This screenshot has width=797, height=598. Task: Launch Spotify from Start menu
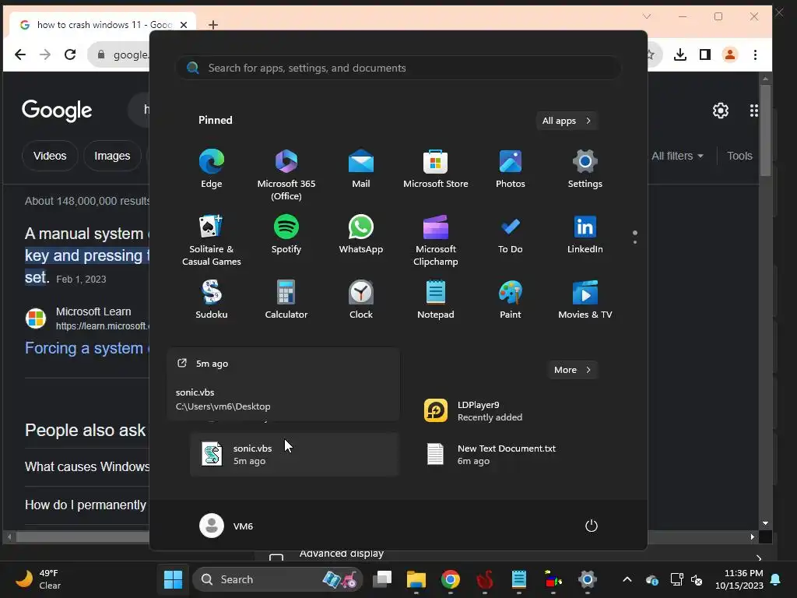tap(286, 235)
